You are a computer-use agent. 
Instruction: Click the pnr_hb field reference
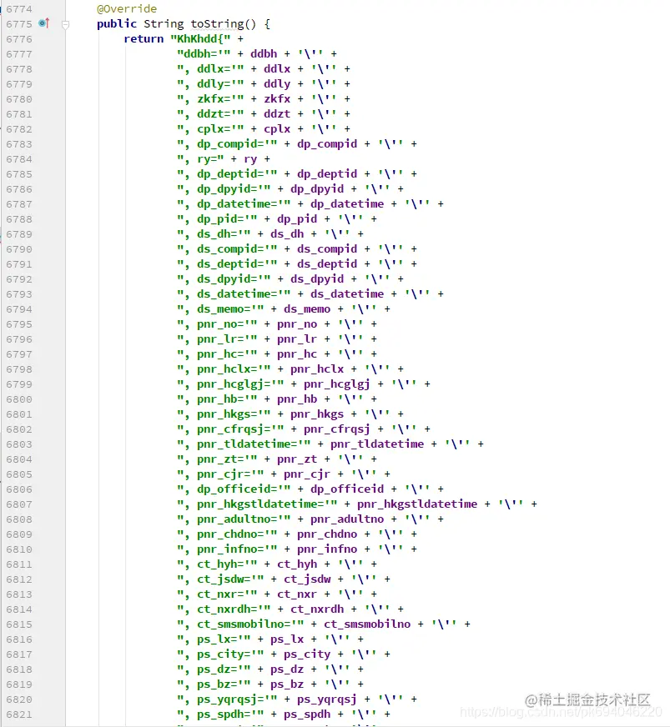297,399
